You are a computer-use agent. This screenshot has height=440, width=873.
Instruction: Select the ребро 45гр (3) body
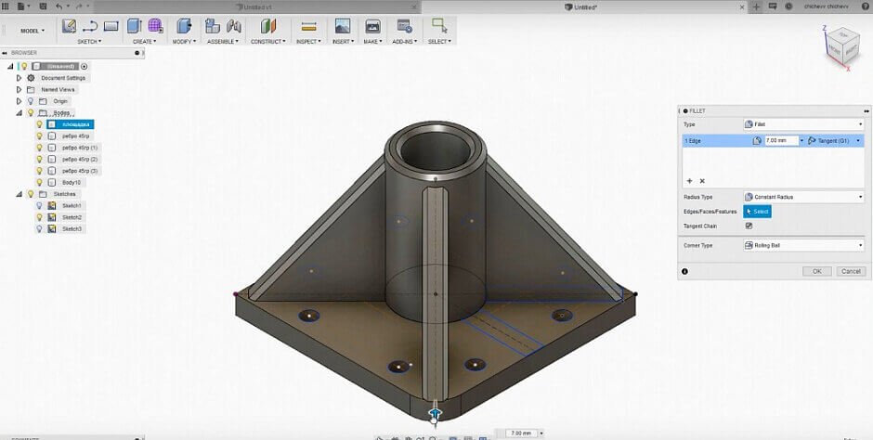click(x=80, y=171)
